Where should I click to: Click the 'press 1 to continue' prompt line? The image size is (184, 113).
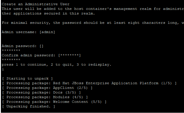pos(56,65)
